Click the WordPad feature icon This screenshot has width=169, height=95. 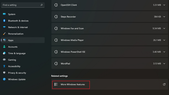coord(56,64)
